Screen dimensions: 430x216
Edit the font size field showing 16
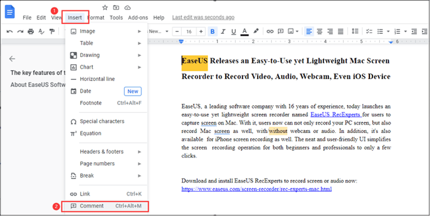(189, 31)
